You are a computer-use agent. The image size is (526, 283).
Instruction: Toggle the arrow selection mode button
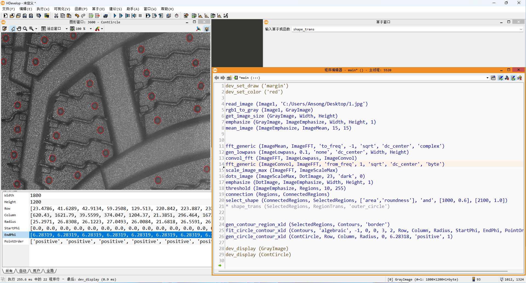[13, 29]
